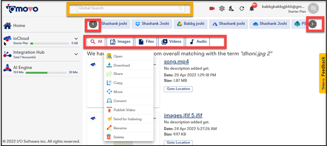The width and height of the screenshot is (327, 146).
Task: Click the babbybabbyj666@gm... account email
Action: coord(283,7)
